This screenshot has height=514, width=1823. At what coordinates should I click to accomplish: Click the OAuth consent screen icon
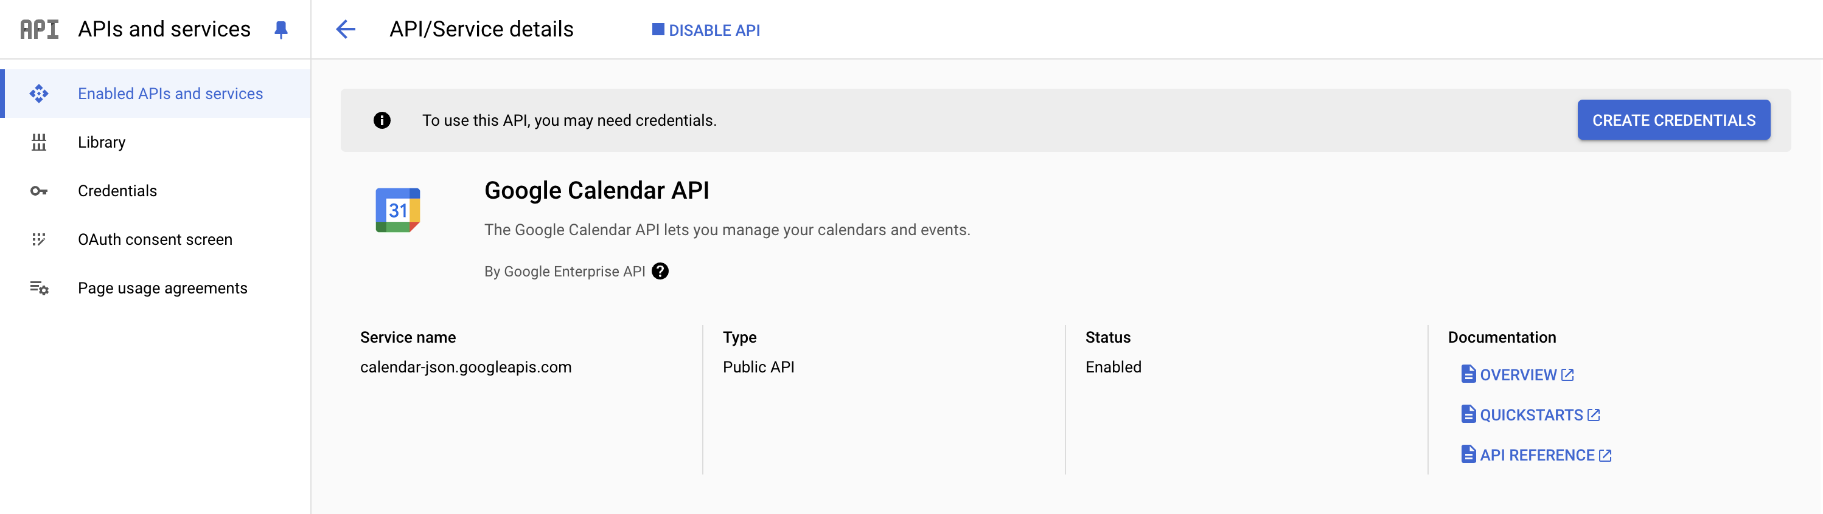39,239
